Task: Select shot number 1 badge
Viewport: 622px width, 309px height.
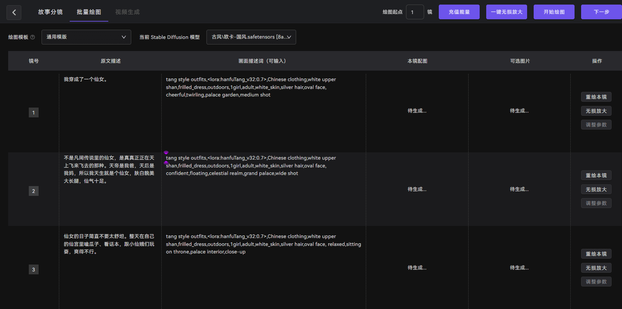Action: 33,112
